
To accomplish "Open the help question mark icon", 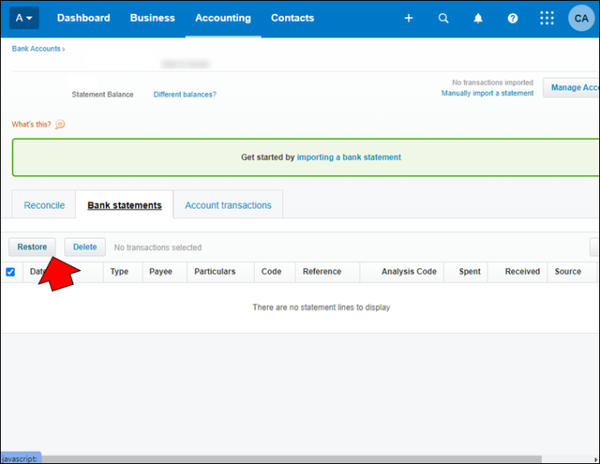I will (512, 18).
